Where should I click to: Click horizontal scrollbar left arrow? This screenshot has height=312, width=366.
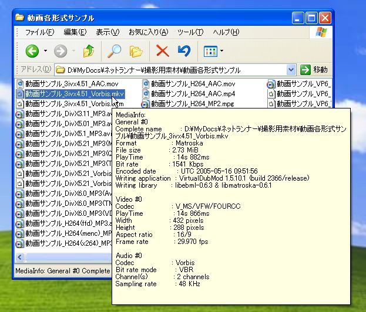click(20, 257)
